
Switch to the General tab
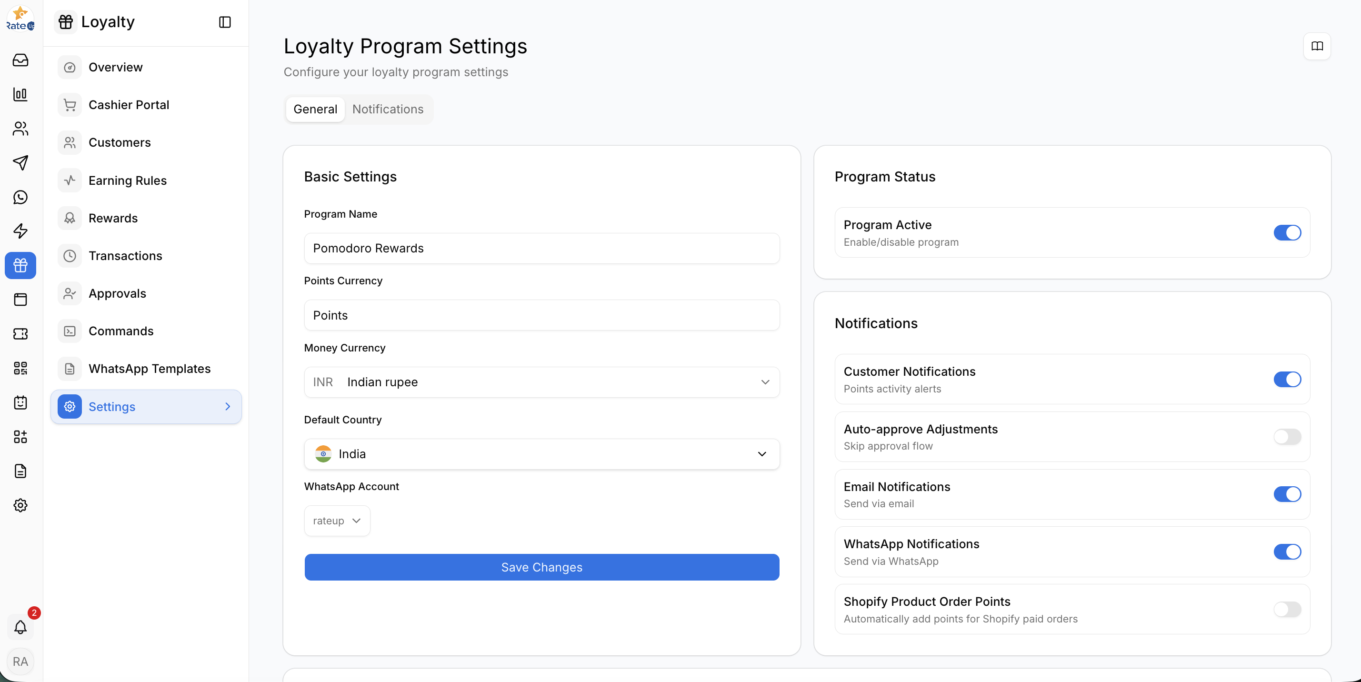click(x=315, y=110)
